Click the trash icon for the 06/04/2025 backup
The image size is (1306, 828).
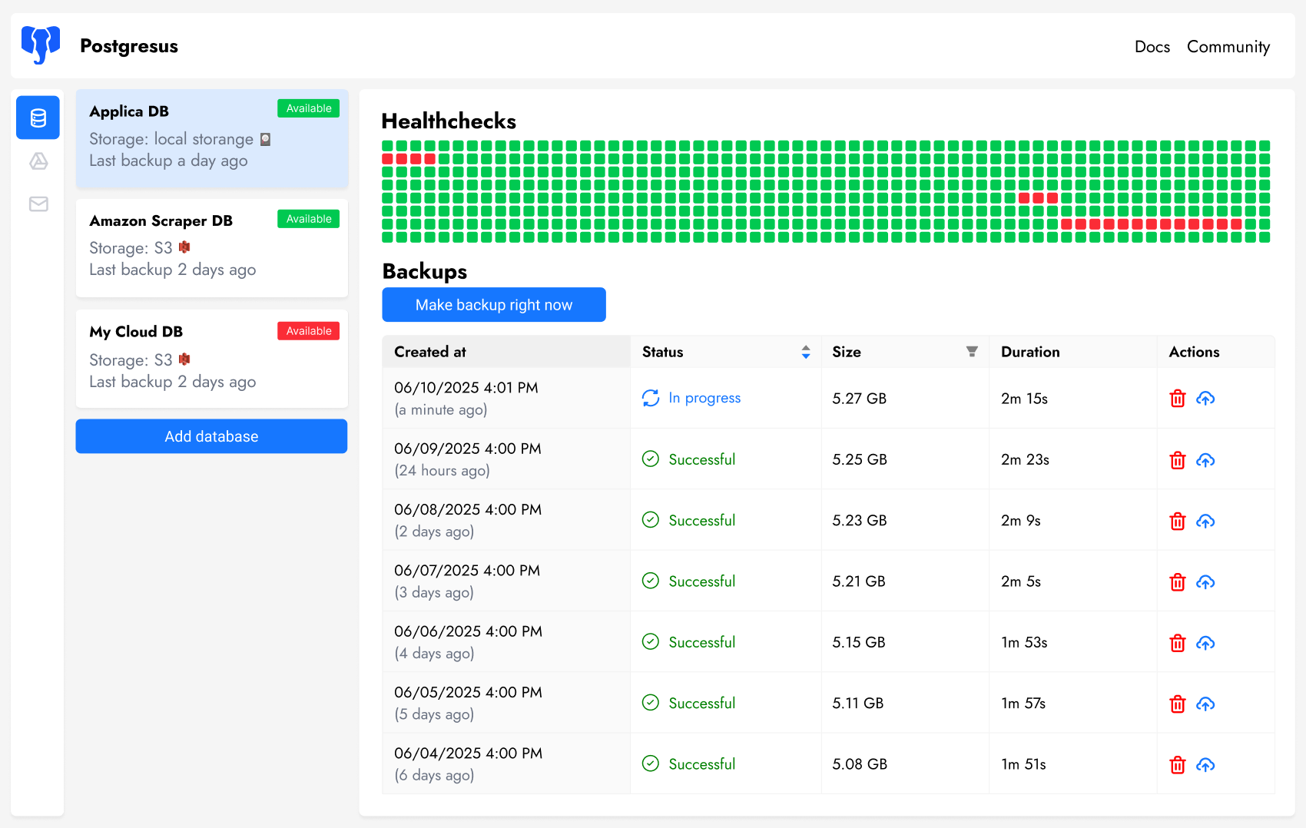click(x=1178, y=765)
